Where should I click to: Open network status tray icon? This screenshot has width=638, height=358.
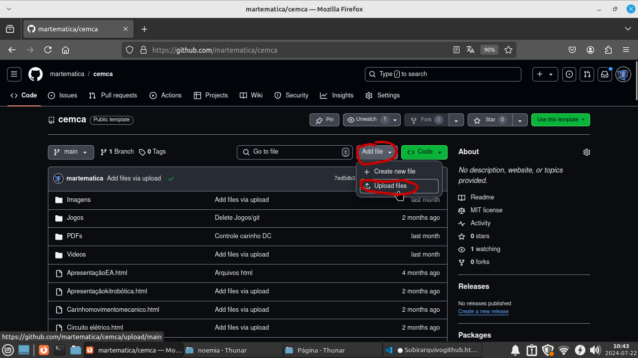pyautogui.click(x=564, y=350)
